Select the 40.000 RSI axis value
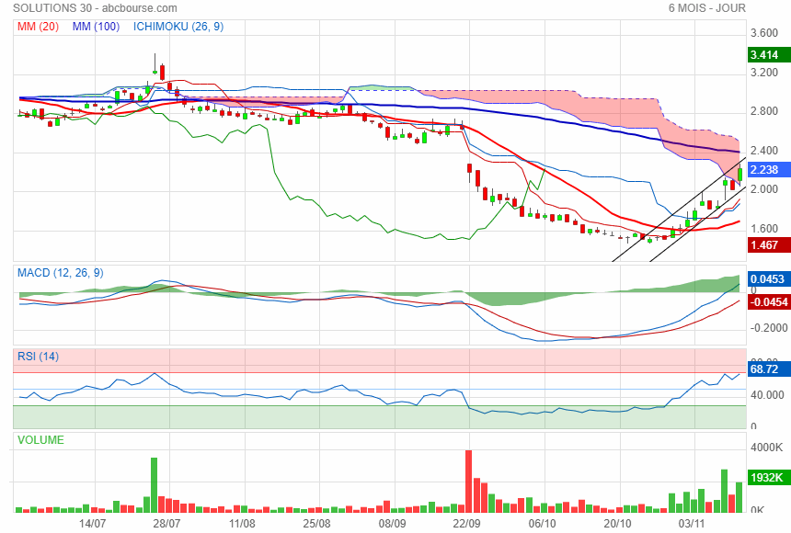This screenshot has width=791, height=533. [767, 395]
